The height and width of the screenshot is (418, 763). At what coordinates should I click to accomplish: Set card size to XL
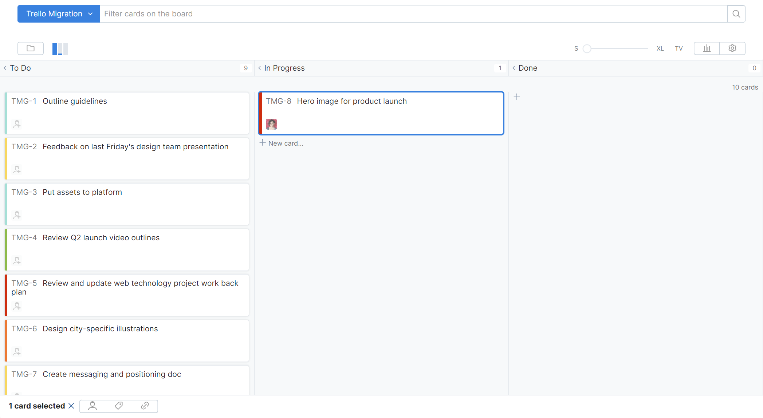pos(660,48)
